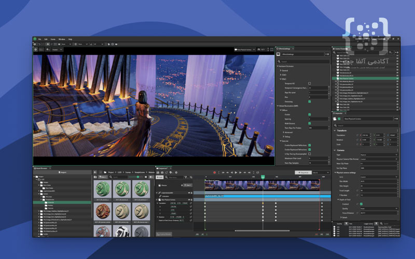Collapse the Transform section in Inspector
The height and width of the screenshot is (259, 415).
[335, 131]
